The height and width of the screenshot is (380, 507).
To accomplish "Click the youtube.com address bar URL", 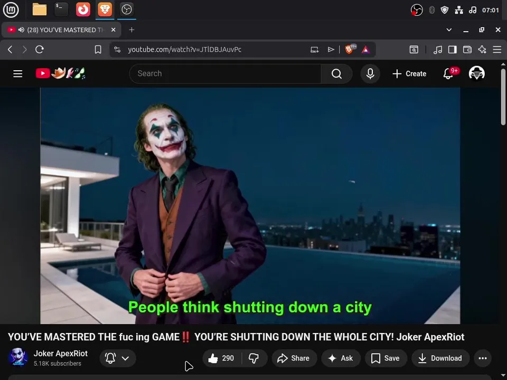I will [x=185, y=50].
